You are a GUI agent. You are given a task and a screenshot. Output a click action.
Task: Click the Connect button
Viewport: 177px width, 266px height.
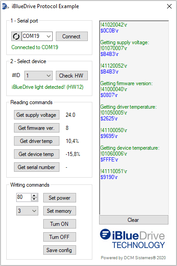click(72, 37)
